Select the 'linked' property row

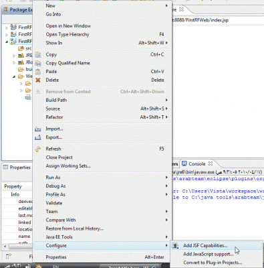25,222
